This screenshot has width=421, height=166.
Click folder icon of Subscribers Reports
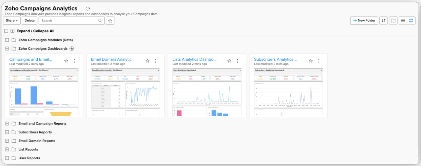point(14,132)
